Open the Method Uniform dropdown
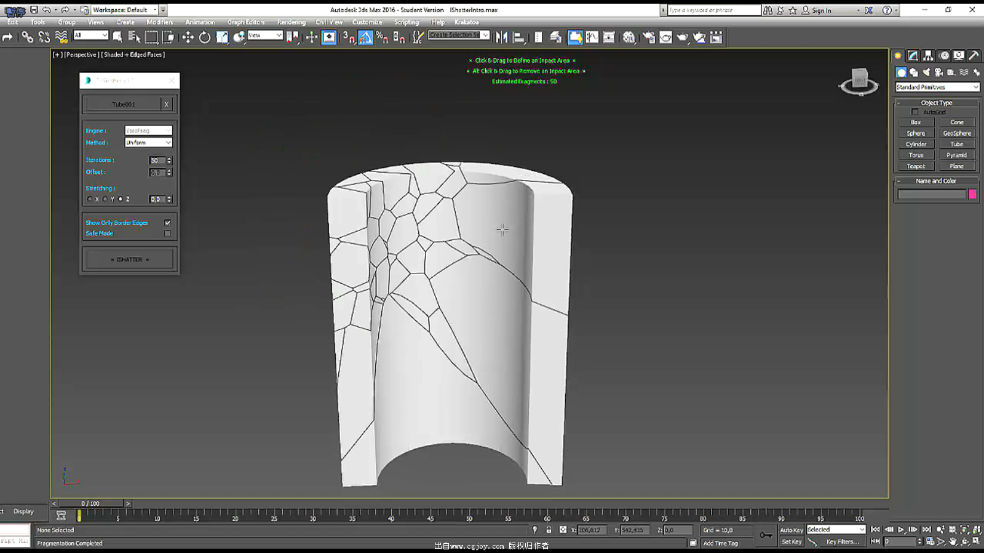This screenshot has width=984, height=553. [148, 143]
